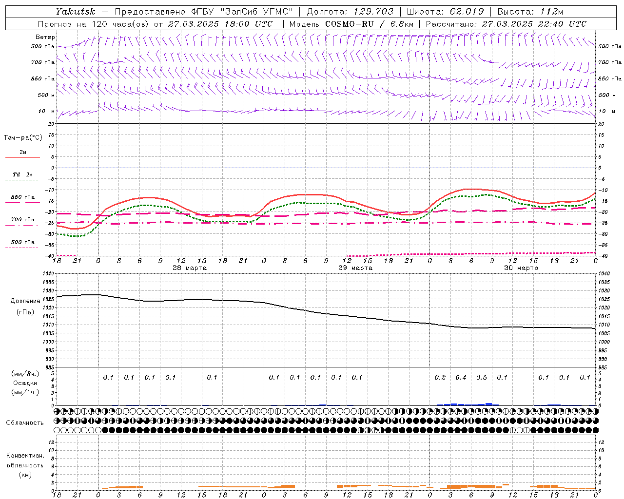Click the Ветер wind panel label

45,37
